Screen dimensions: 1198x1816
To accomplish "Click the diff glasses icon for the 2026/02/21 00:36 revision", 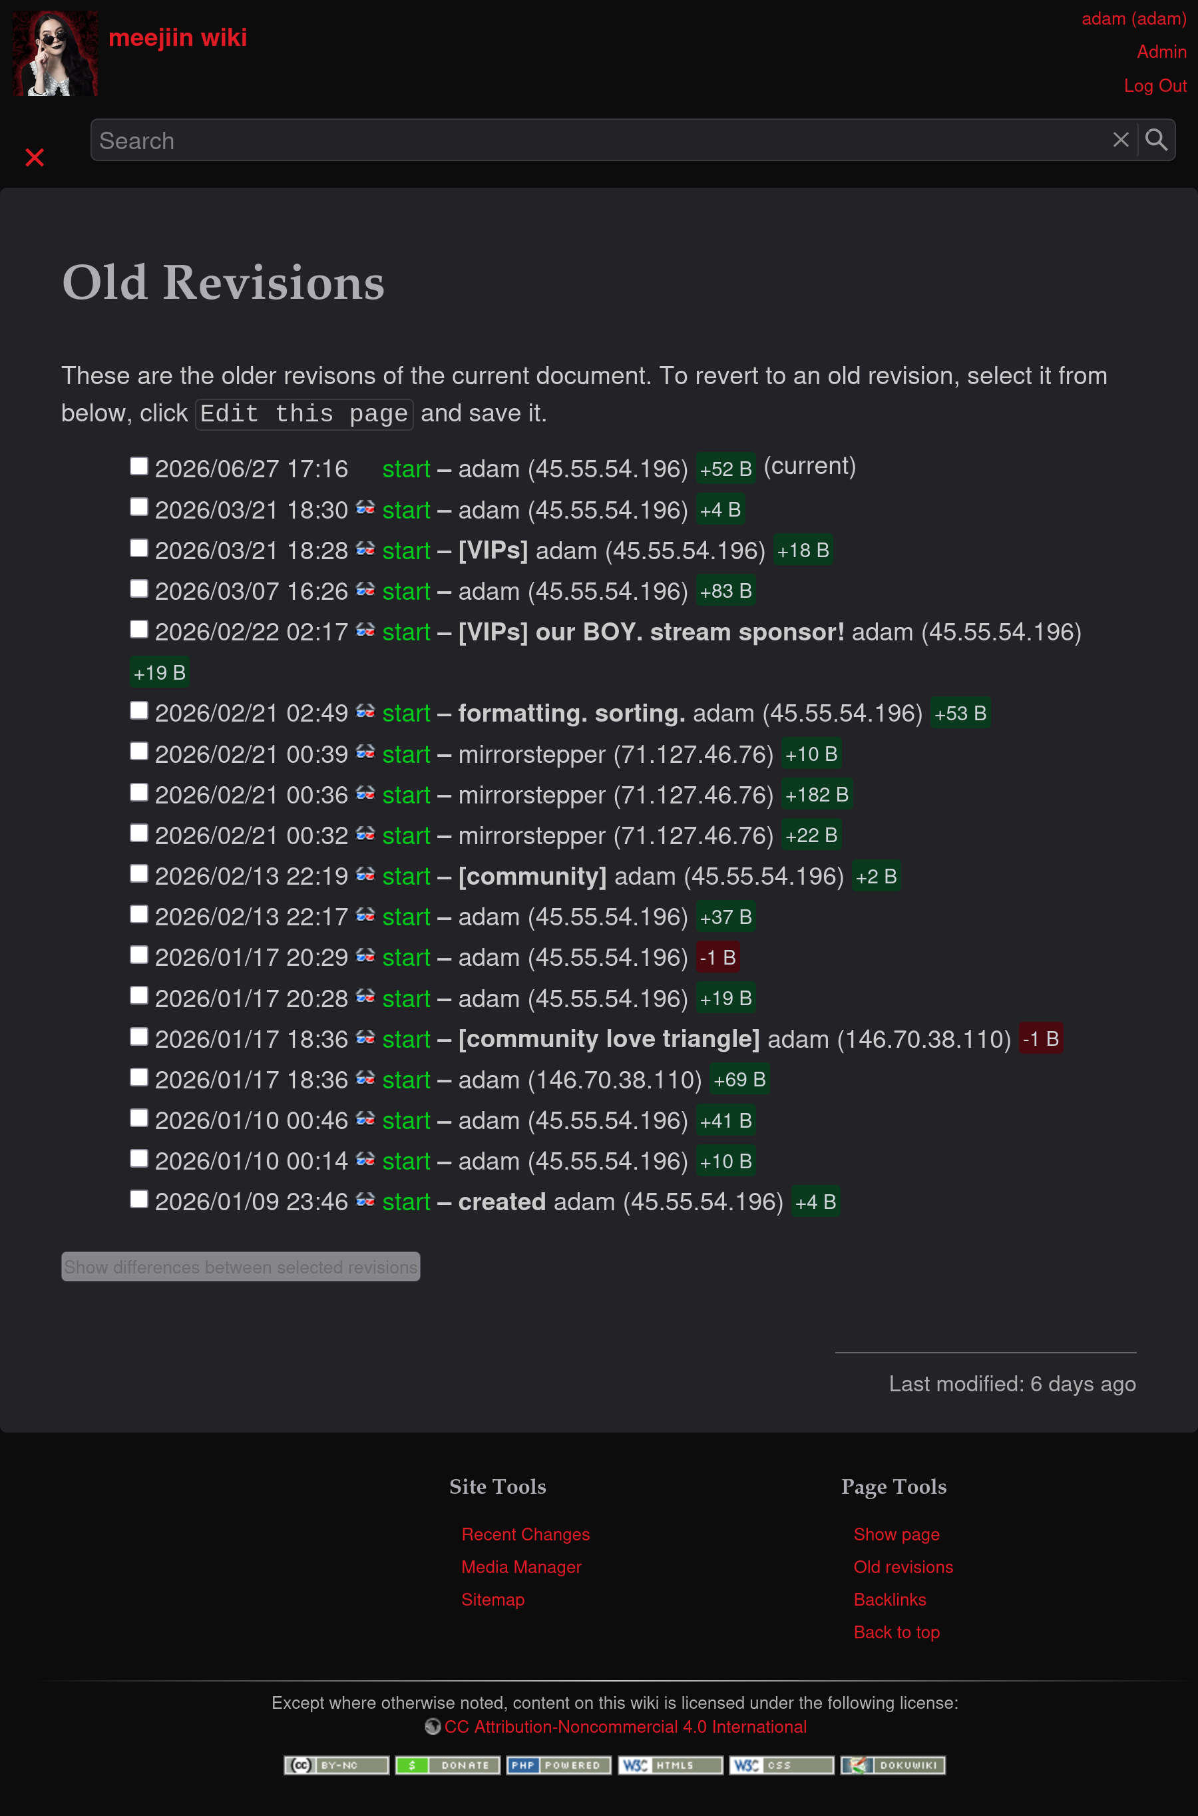I will pyautogui.click(x=365, y=793).
